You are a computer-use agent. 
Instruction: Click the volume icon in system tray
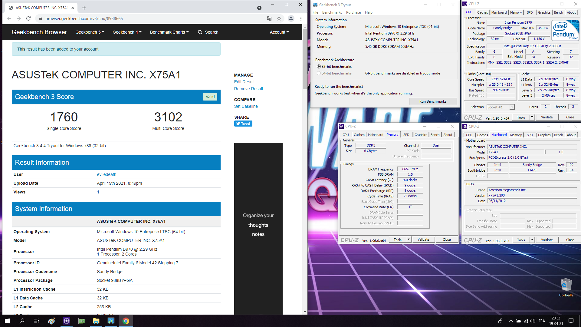533,321
